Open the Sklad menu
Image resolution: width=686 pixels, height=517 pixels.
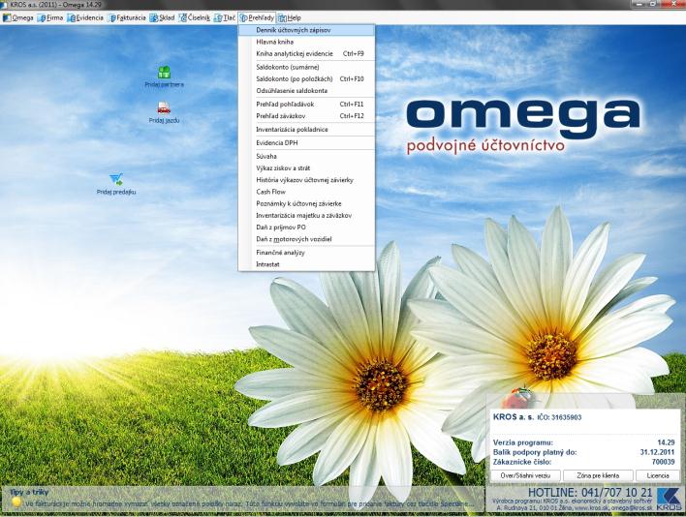tap(163, 18)
